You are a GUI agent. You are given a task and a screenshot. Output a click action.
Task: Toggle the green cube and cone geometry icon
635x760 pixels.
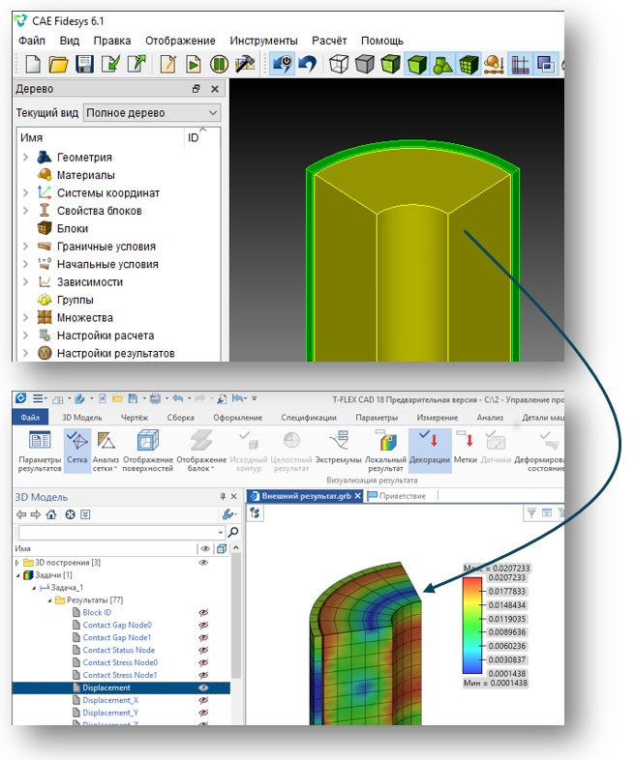point(443,64)
